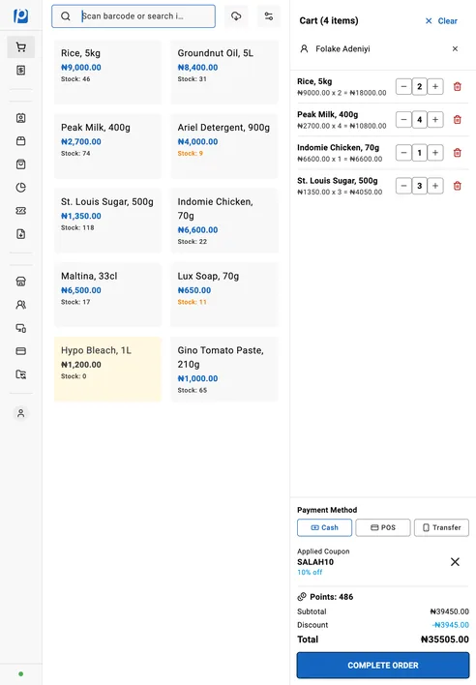Select out-of-stock Hypo Bleach, 1L card
The width and height of the screenshot is (476, 685).
pyautogui.click(x=107, y=370)
